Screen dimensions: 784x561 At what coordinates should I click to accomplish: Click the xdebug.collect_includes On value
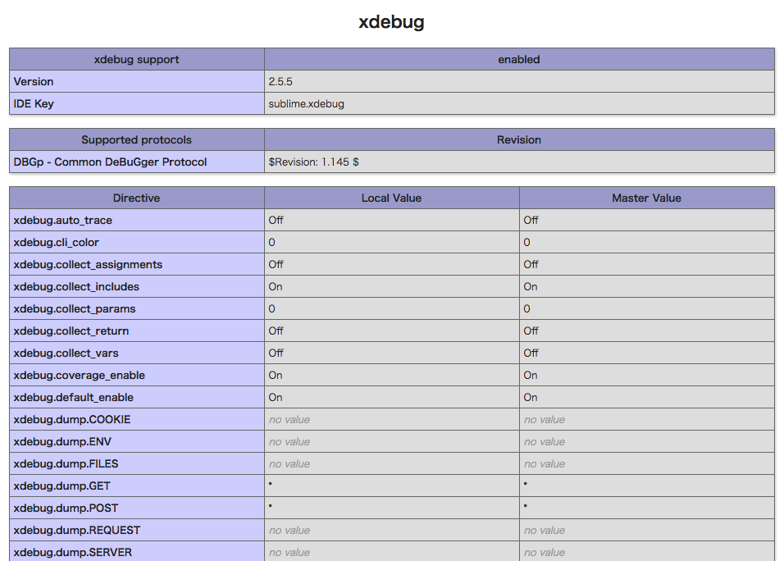coord(276,286)
